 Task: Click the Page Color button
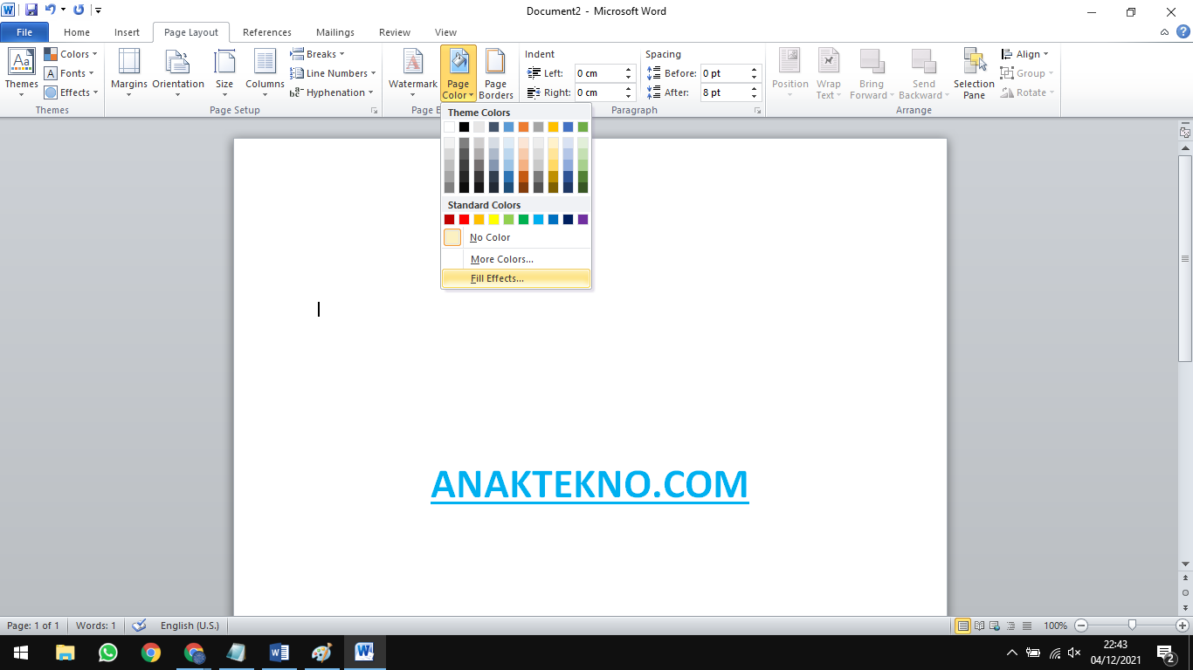459,73
